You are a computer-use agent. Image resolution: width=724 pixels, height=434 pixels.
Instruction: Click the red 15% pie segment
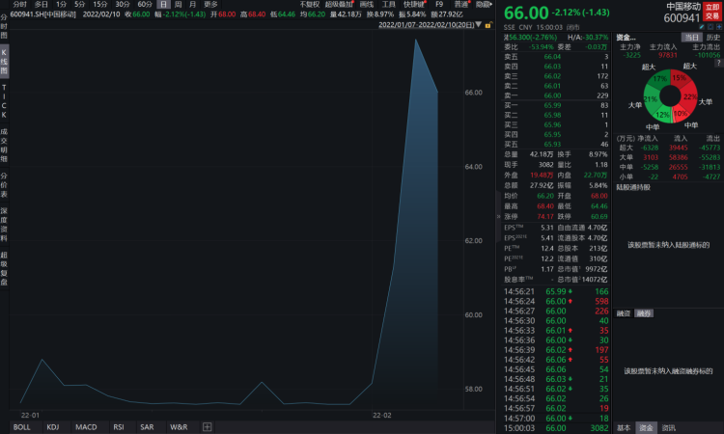679,78
